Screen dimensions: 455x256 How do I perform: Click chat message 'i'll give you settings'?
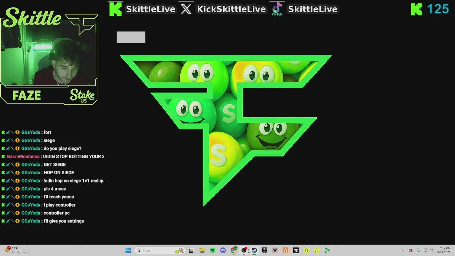(64, 221)
